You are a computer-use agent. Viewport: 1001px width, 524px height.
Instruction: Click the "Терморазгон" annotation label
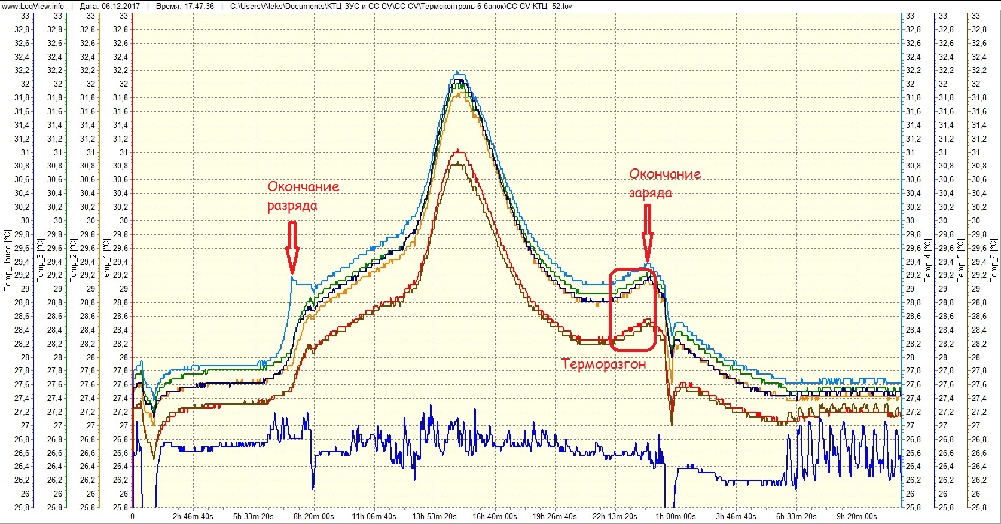coord(604,364)
